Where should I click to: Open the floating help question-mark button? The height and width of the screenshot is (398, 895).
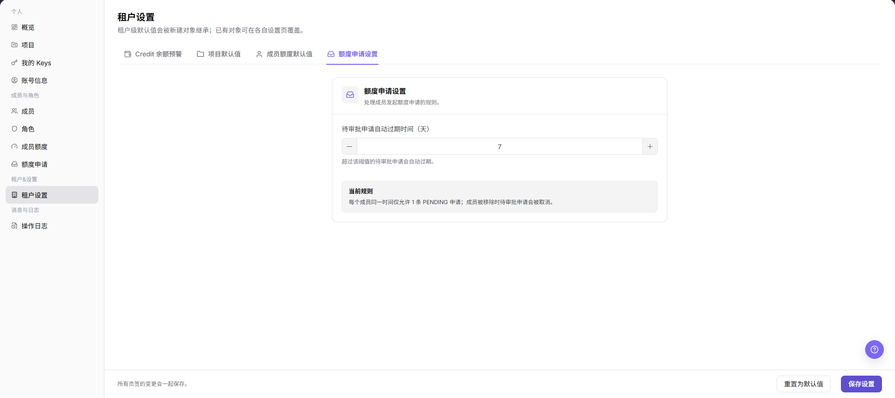(x=874, y=350)
